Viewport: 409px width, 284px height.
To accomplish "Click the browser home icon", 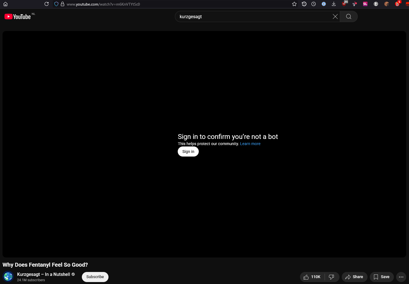I will tap(5, 4).
